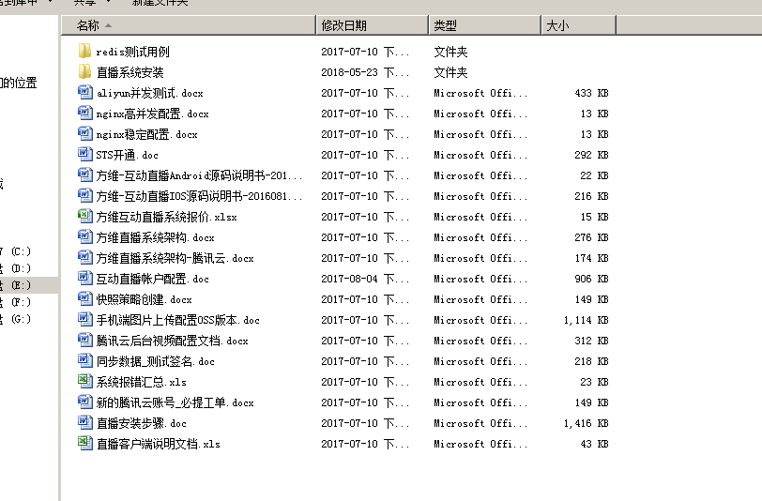The height and width of the screenshot is (501, 762).
Task: Select the Word icon for 互动直播帐户配置.doc
Action: pos(85,279)
